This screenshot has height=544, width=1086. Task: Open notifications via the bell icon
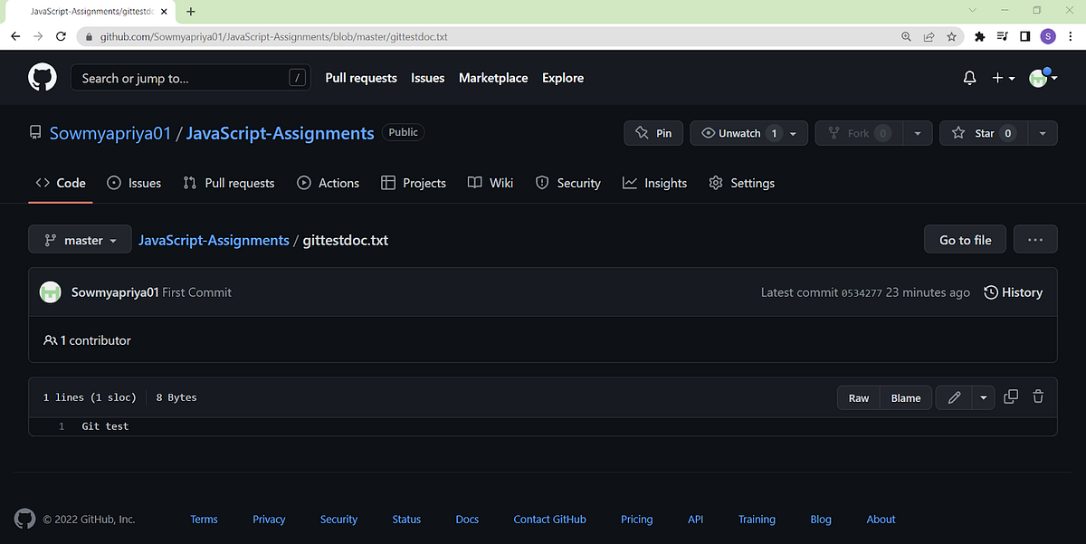pos(969,78)
